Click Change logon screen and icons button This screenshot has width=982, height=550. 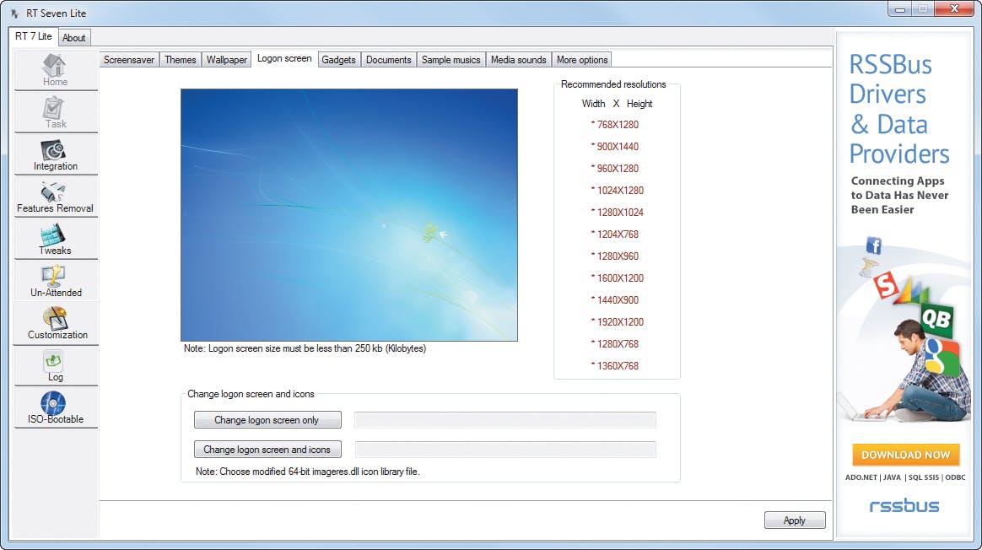[x=267, y=449]
